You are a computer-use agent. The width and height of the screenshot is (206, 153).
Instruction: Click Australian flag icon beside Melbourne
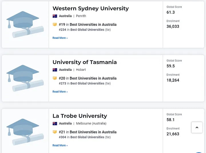point(55,124)
